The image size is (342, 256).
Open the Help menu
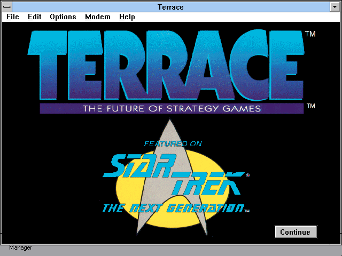[127, 17]
